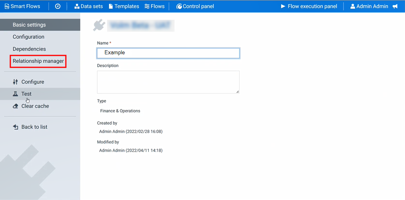Open Data sets from the top menu
The image size is (405, 200).
tap(88, 6)
